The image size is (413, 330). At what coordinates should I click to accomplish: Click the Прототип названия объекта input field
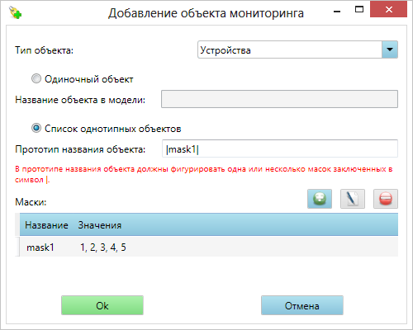(280, 148)
